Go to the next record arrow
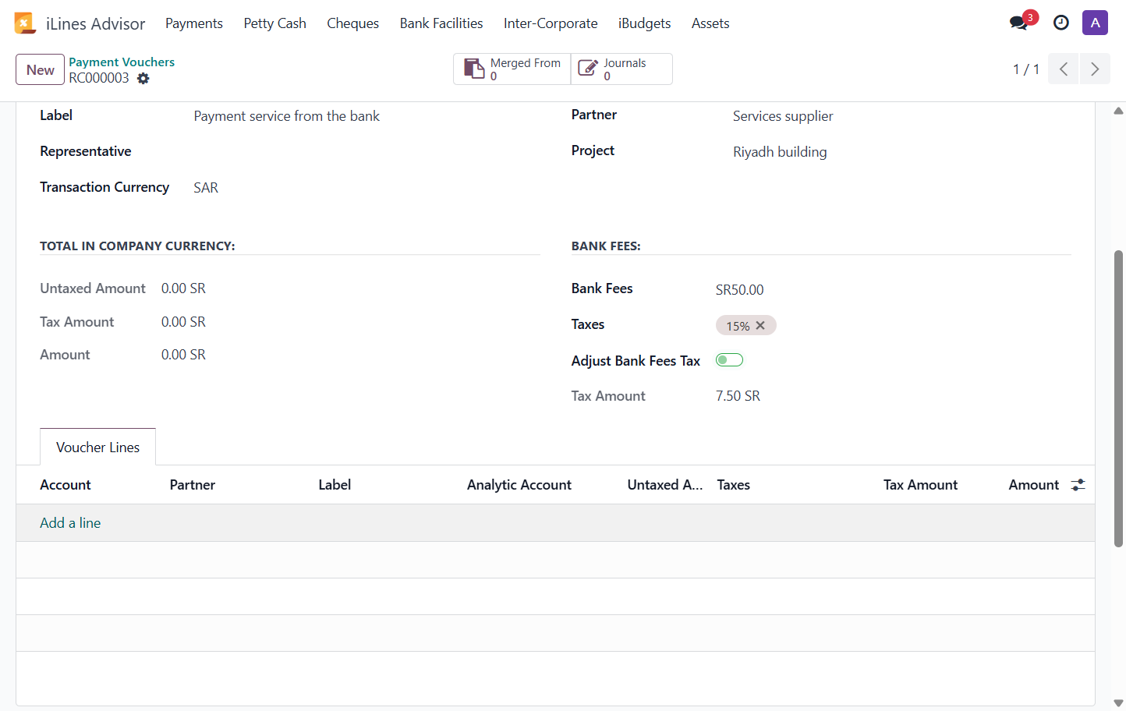Image resolution: width=1126 pixels, height=711 pixels. point(1095,69)
